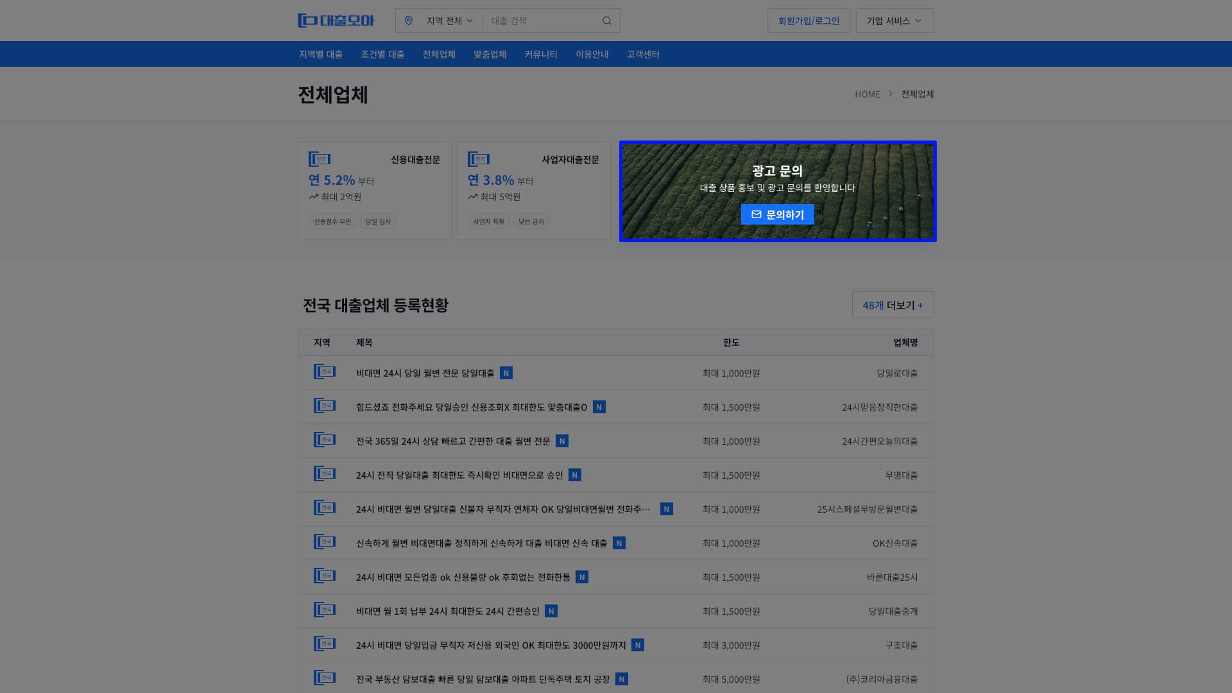Click the 전국 badge on the 신용대출전문 card

320,159
